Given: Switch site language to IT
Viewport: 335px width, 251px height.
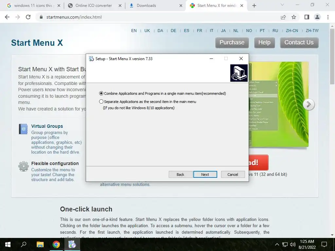Looking at the screenshot, I should coord(212,31).
